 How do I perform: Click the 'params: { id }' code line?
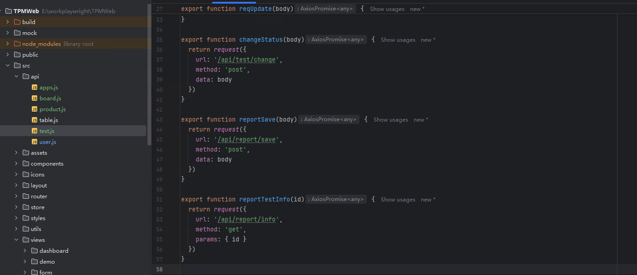click(x=221, y=239)
